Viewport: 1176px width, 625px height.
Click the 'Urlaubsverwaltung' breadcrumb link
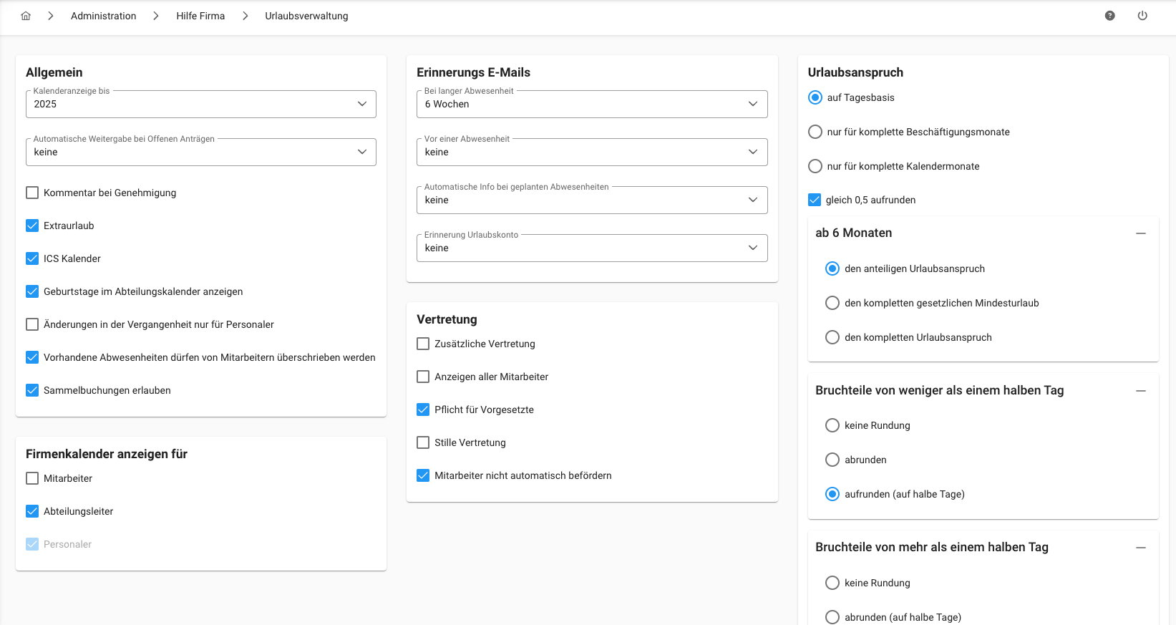point(306,16)
